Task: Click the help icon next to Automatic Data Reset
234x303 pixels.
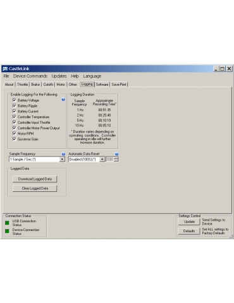Action: [x=117, y=154]
